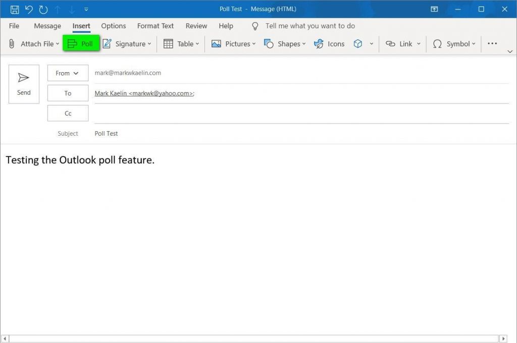517x343 pixels.
Task: Open the From address dropdown
Action: 67,73
